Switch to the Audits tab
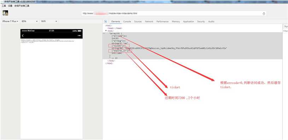 click(211, 21)
